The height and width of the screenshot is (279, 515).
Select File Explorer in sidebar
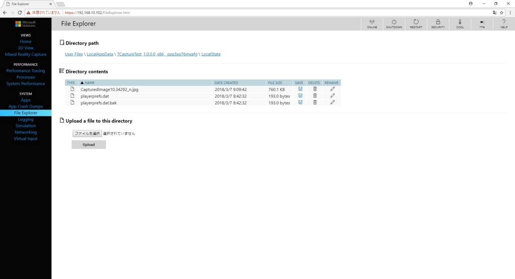point(26,113)
